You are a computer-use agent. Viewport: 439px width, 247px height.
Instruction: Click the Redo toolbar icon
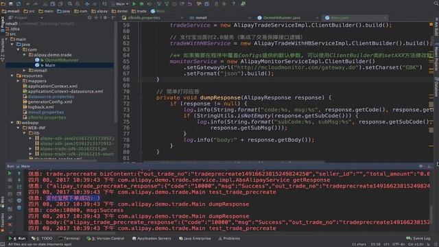click(36, 4)
